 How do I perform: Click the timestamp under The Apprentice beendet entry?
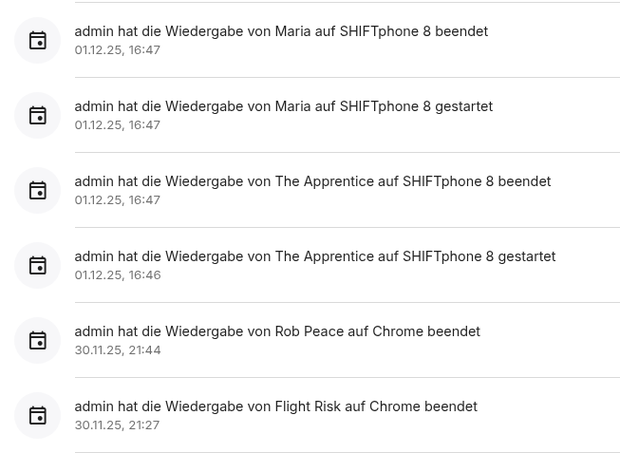click(x=118, y=200)
